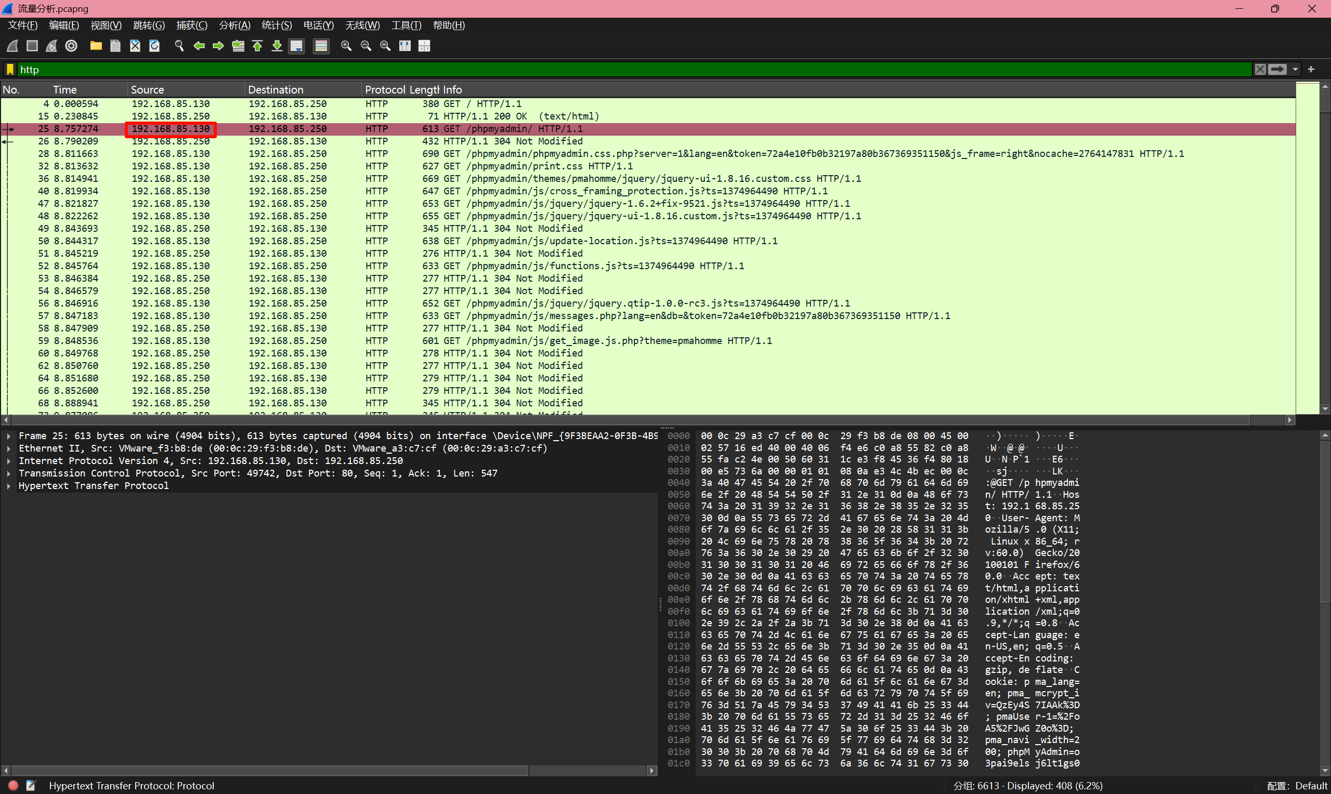Click the 配置: Default profile label
The height and width of the screenshot is (794, 1331).
1297,786
